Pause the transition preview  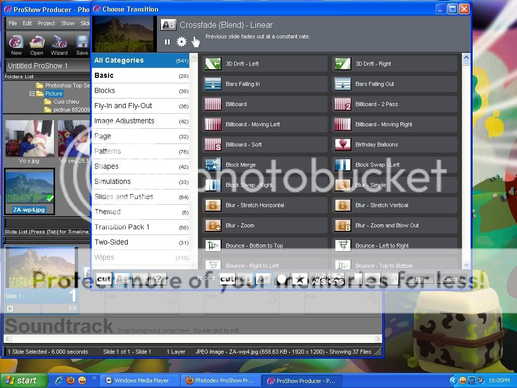167,42
